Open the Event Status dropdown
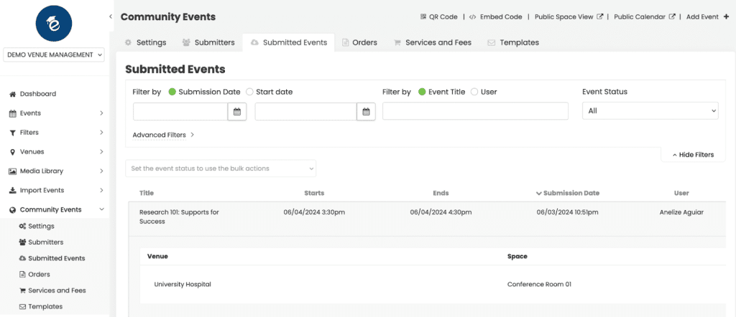Screen dimensions: 736x317 650,111
